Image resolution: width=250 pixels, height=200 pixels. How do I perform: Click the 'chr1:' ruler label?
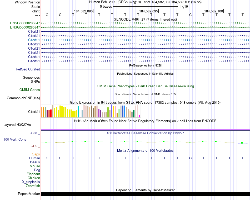36,11
